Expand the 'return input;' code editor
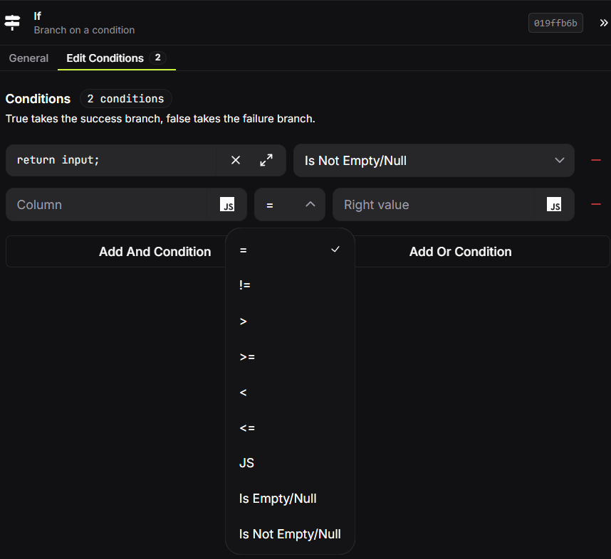This screenshot has width=611, height=559. point(266,160)
